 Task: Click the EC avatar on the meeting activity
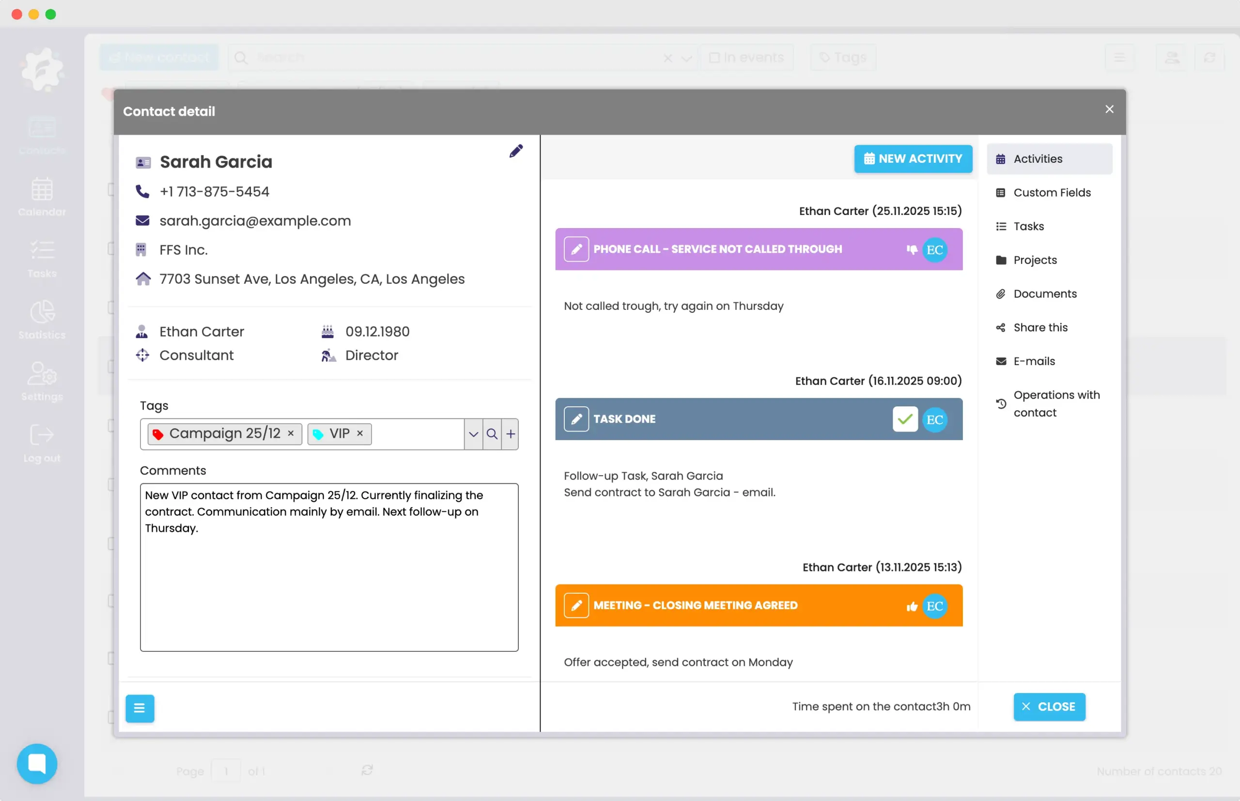click(x=934, y=605)
